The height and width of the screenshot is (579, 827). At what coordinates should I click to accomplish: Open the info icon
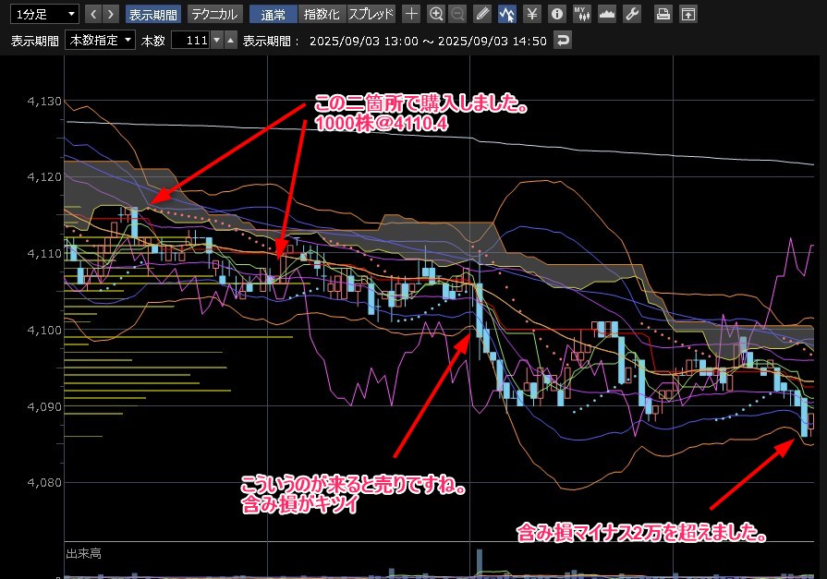point(557,14)
